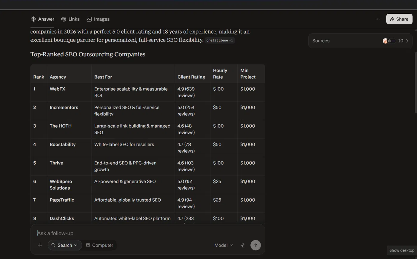The width and height of the screenshot is (417, 259).
Task: Click the 4.6 (103 reviews) rating cell
Action: pyautogui.click(x=193, y=166)
